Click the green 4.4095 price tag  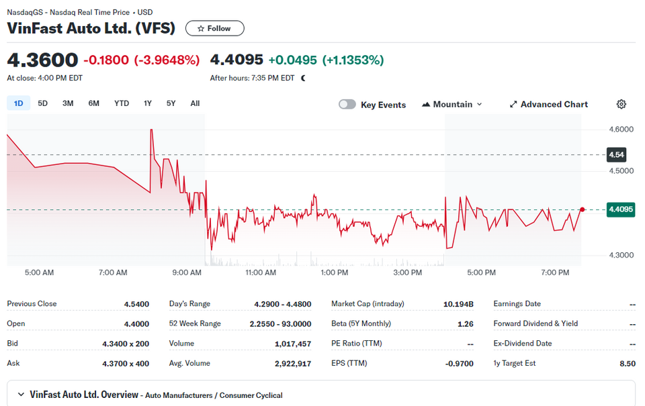click(x=621, y=209)
